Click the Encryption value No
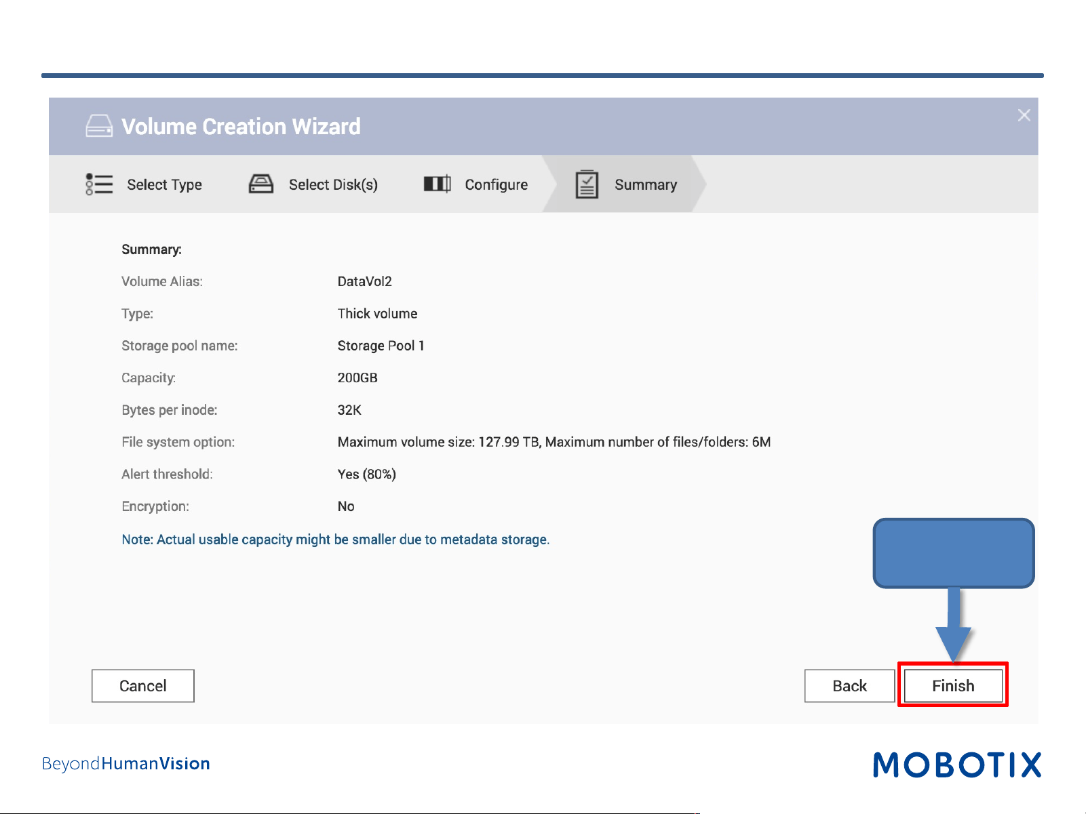Screen dimensions: 1086x814 point(346,506)
